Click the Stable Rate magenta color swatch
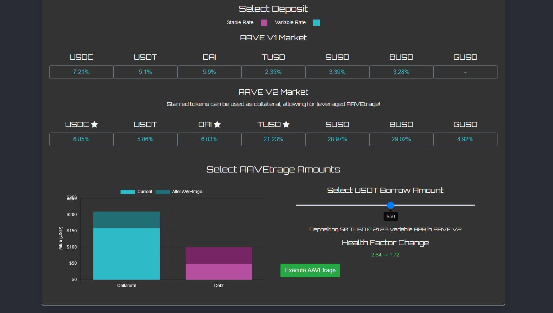This screenshot has width=553, height=313. pyautogui.click(x=264, y=23)
